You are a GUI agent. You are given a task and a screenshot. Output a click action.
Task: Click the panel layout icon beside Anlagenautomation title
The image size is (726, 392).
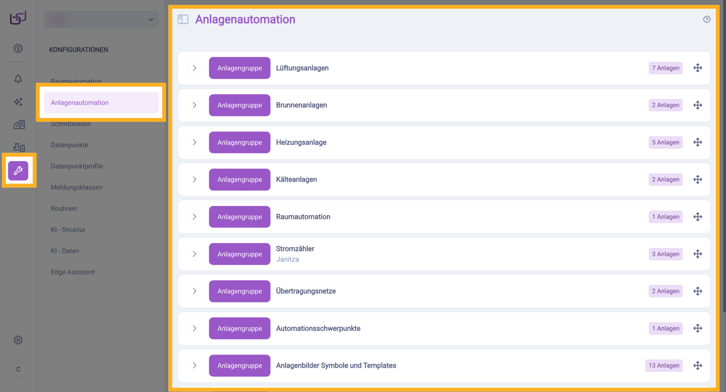coord(183,19)
